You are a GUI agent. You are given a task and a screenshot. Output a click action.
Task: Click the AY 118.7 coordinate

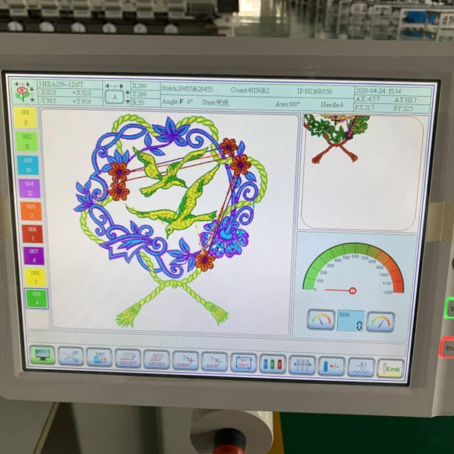click(x=405, y=100)
